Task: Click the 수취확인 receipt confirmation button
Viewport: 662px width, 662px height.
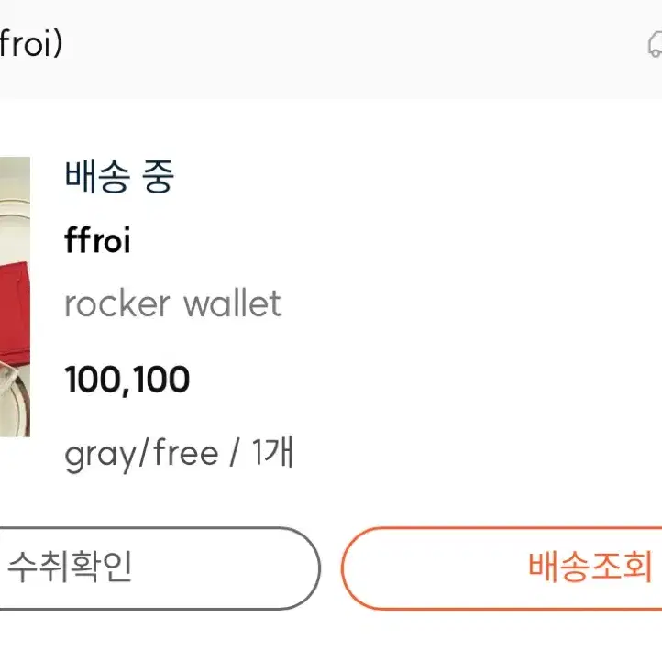Action: click(160, 568)
